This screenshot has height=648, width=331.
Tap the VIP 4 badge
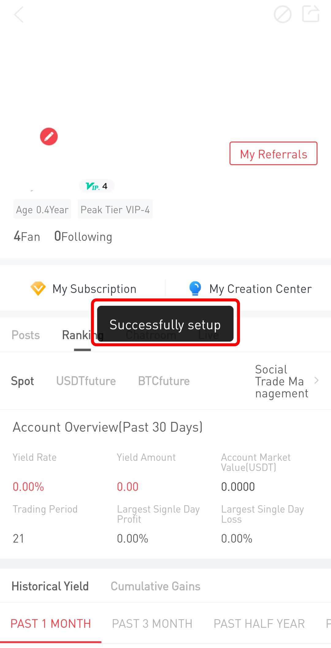click(97, 186)
